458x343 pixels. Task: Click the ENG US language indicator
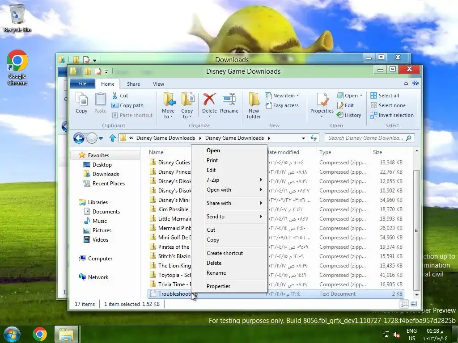(411, 334)
